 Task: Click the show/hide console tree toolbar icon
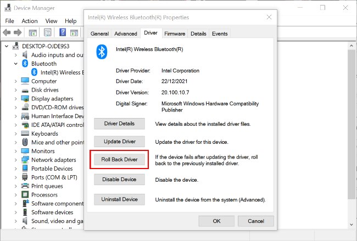(x=33, y=33)
